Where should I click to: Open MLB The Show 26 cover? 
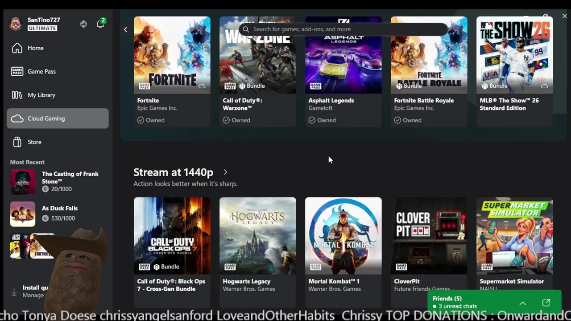point(514,55)
